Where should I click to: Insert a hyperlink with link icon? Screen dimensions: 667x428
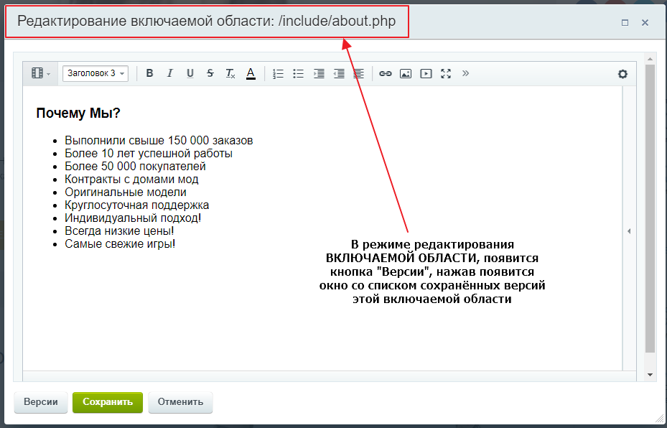(x=386, y=73)
